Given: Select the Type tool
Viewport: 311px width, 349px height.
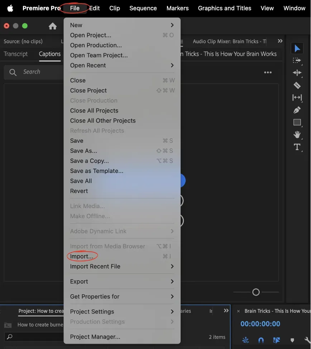Looking at the screenshot, I should click(x=297, y=147).
